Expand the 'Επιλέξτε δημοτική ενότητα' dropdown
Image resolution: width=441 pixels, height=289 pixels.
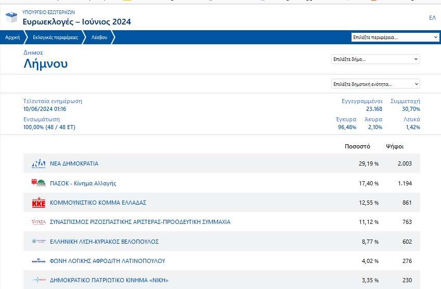[375, 84]
